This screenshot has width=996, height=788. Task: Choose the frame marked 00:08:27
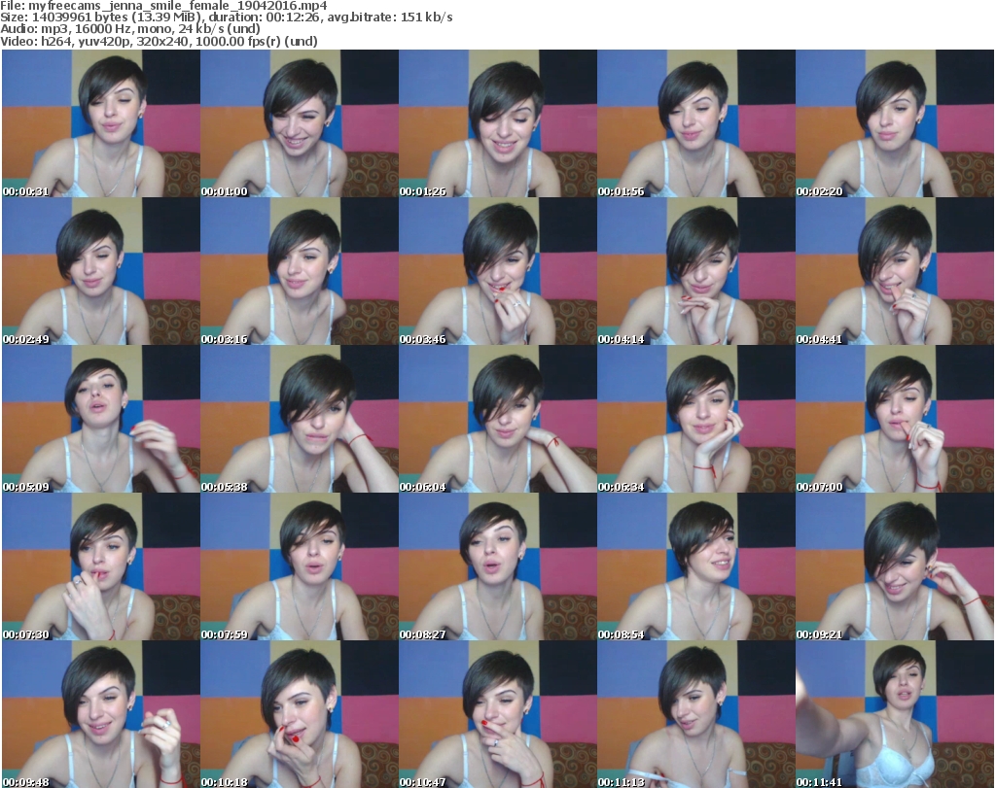click(497, 566)
